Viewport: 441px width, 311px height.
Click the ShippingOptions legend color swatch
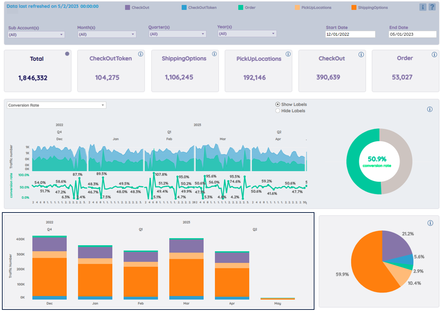pos(354,8)
